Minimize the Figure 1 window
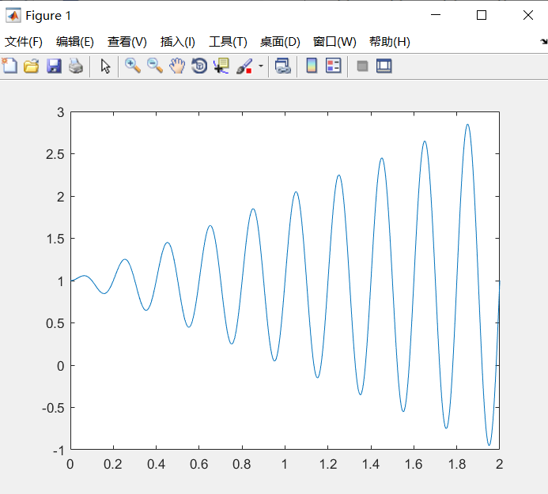The image size is (548, 494). pos(436,15)
